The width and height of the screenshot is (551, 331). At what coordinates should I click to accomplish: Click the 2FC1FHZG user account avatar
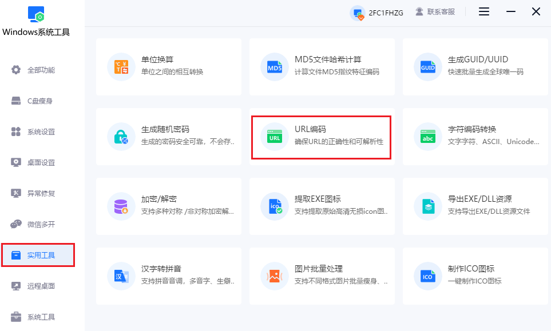point(358,13)
